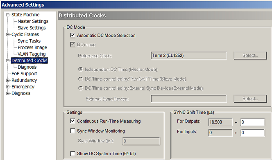Click the Reference Clock field Term 2 (EL1252)
The height and width of the screenshot is (160, 272).
(189, 56)
